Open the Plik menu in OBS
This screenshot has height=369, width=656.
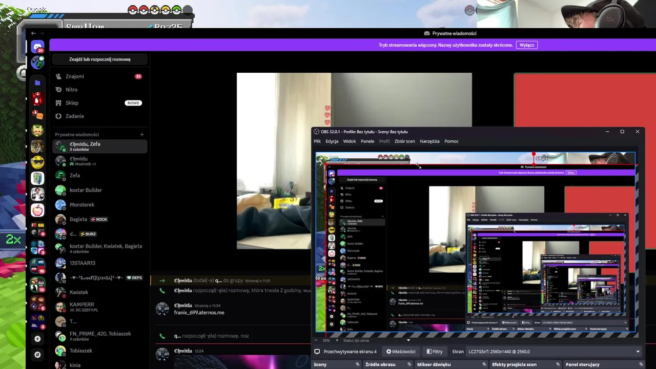[x=317, y=141]
